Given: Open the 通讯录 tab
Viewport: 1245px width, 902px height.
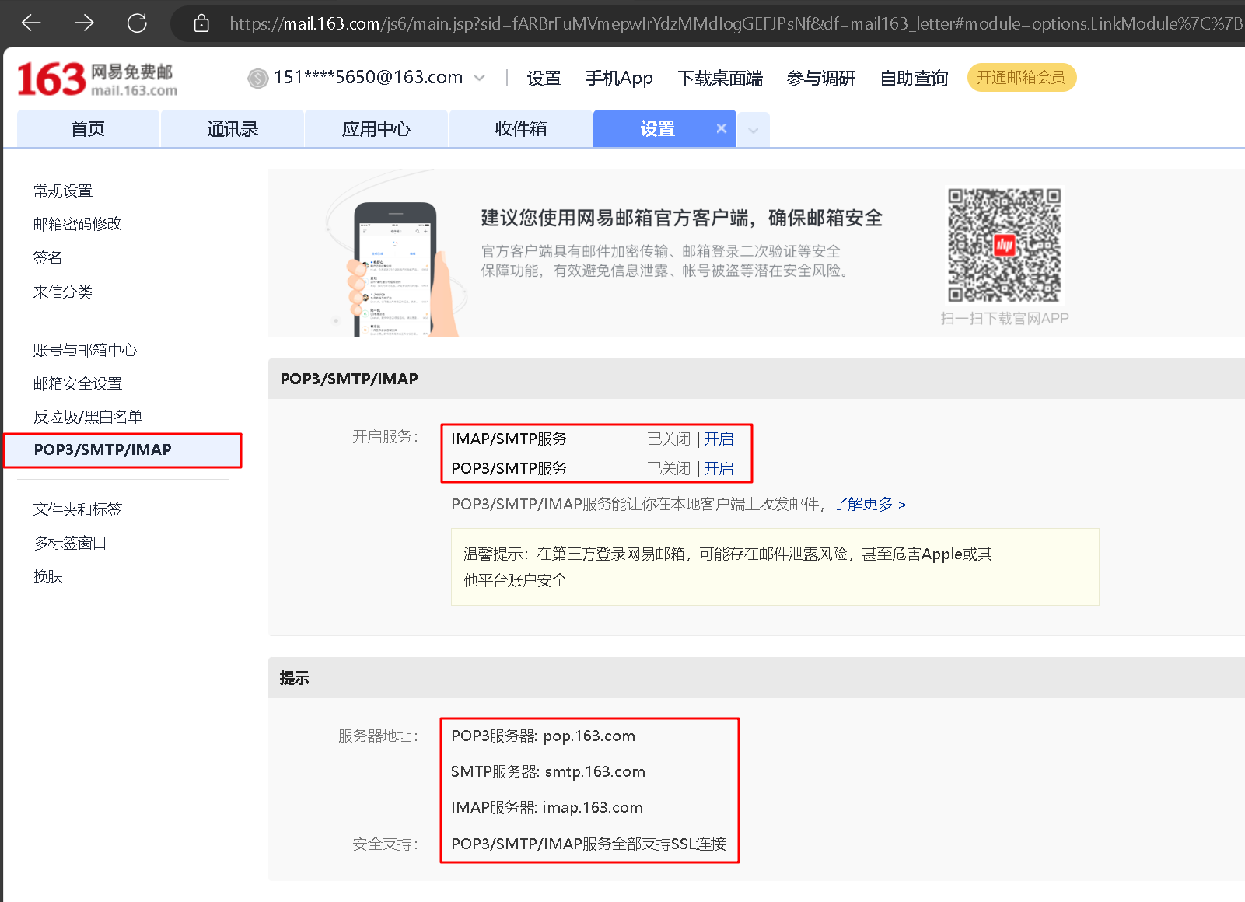Looking at the screenshot, I should coord(232,128).
